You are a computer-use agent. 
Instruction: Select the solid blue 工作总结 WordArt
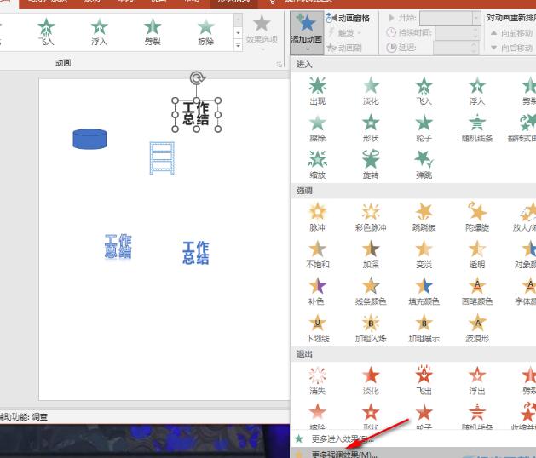pyautogui.click(x=195, y=253)
